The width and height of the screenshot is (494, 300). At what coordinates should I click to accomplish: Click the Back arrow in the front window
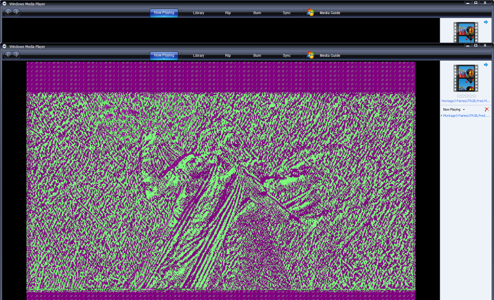pyautogui.click(x=8, y=55)
